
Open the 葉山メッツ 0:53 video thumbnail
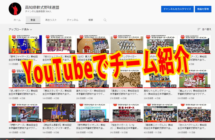coord(194,79)
